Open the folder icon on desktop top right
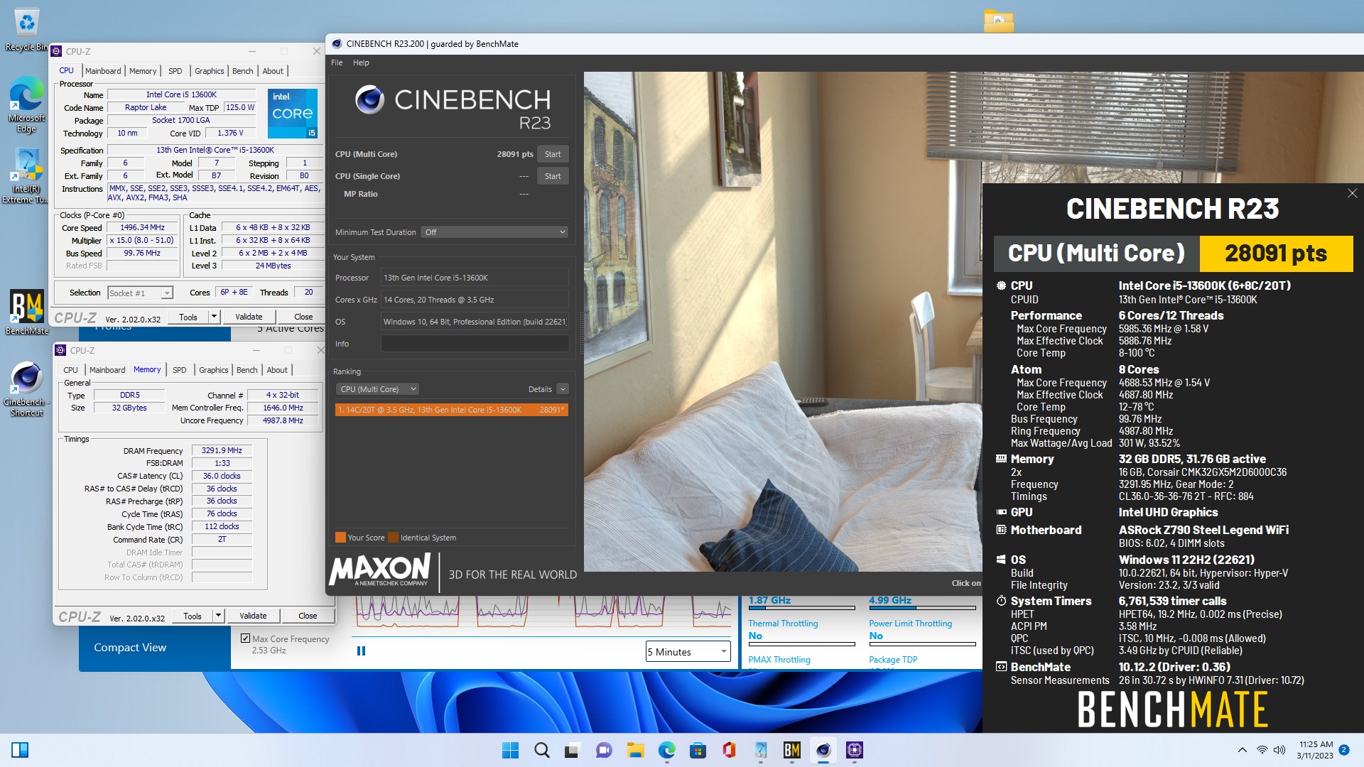Image resolution: width=1364 pixels, height=767 pixels. coord(998,21)
